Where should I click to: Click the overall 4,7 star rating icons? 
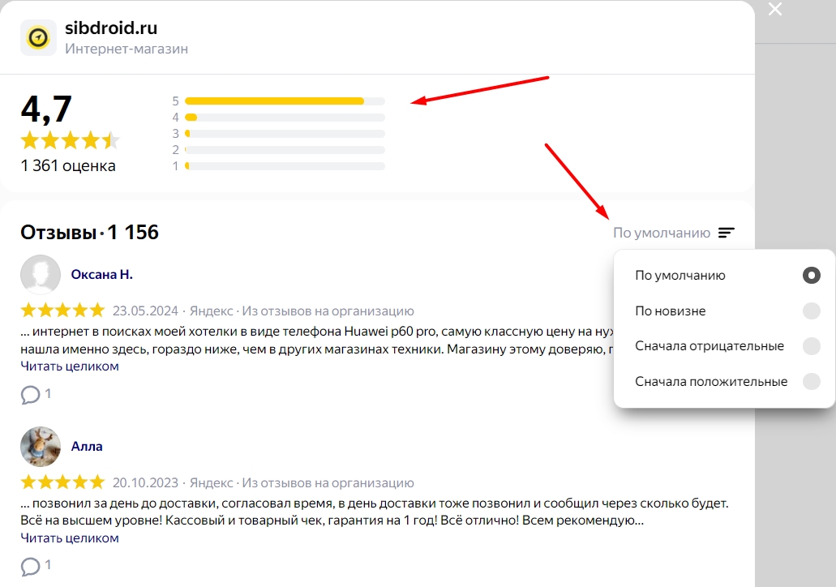(x=70, y=140)
